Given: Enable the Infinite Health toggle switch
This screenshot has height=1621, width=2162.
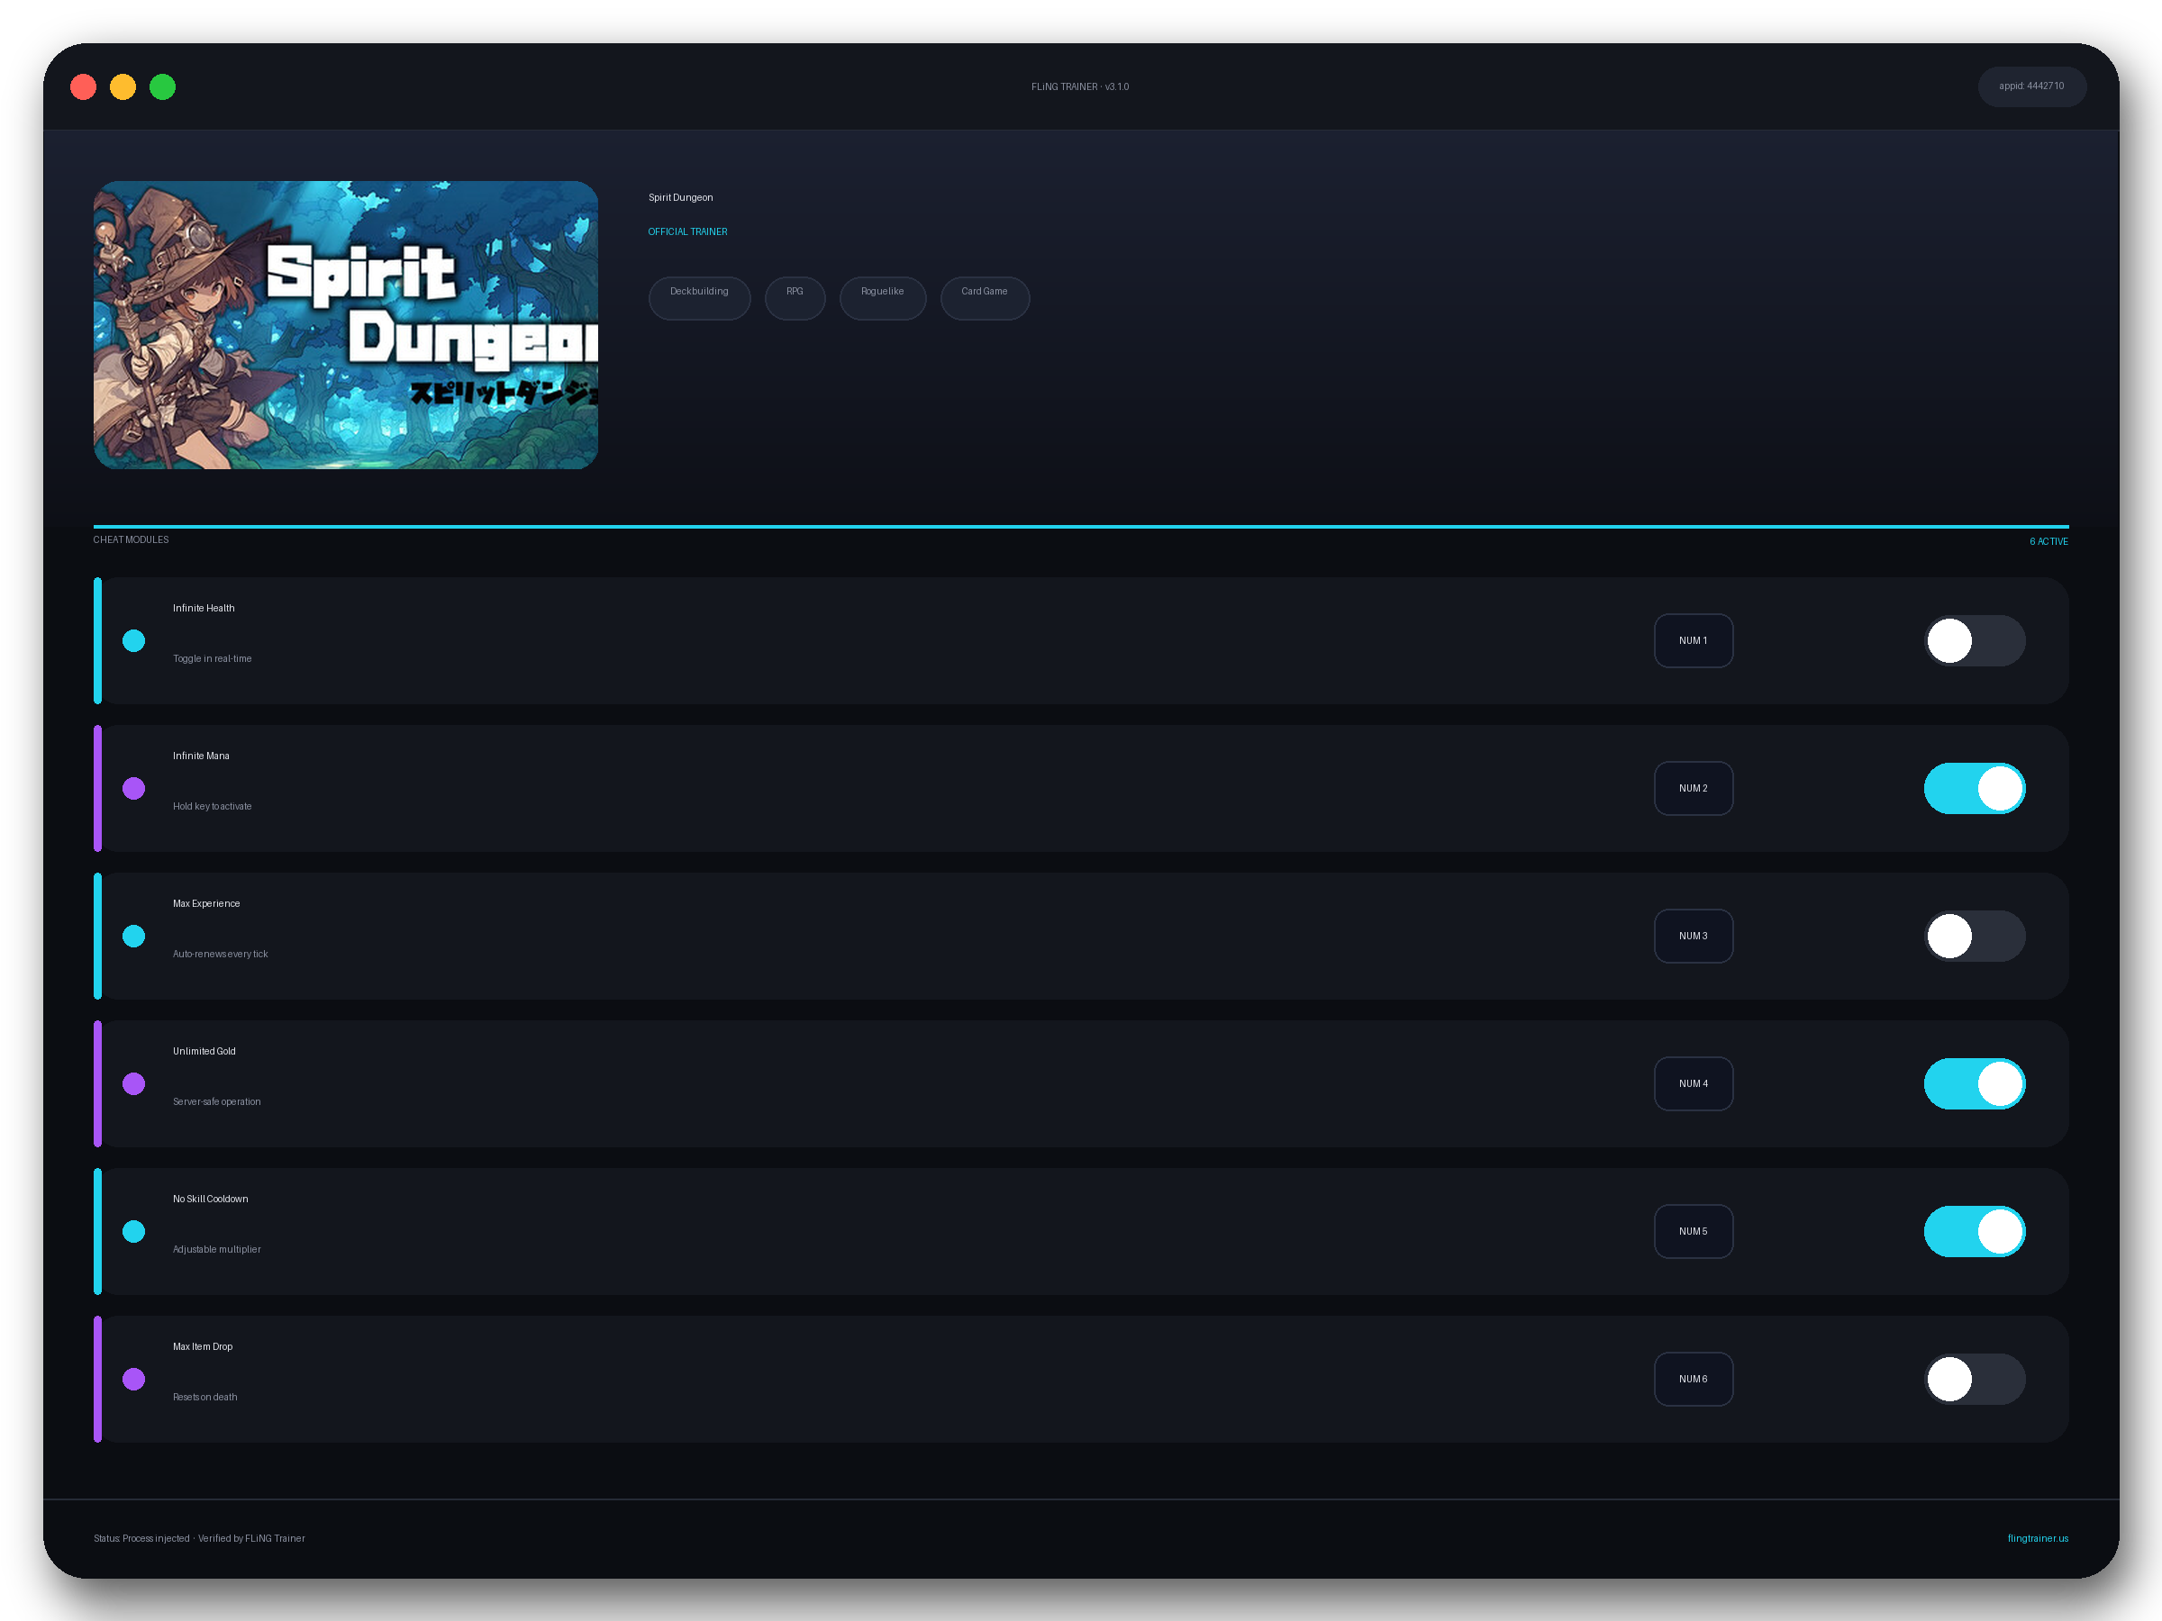Looking at the screenshot, I should (1975, 641).
